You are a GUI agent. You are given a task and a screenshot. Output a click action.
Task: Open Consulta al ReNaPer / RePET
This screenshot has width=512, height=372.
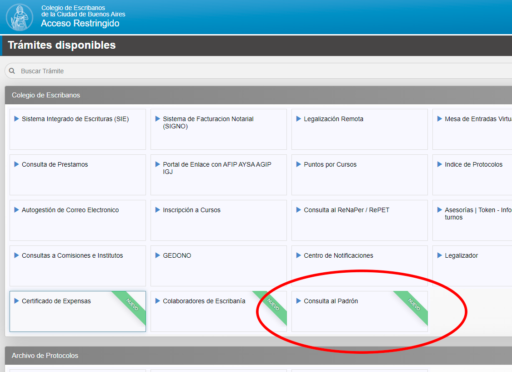(360, 220)
